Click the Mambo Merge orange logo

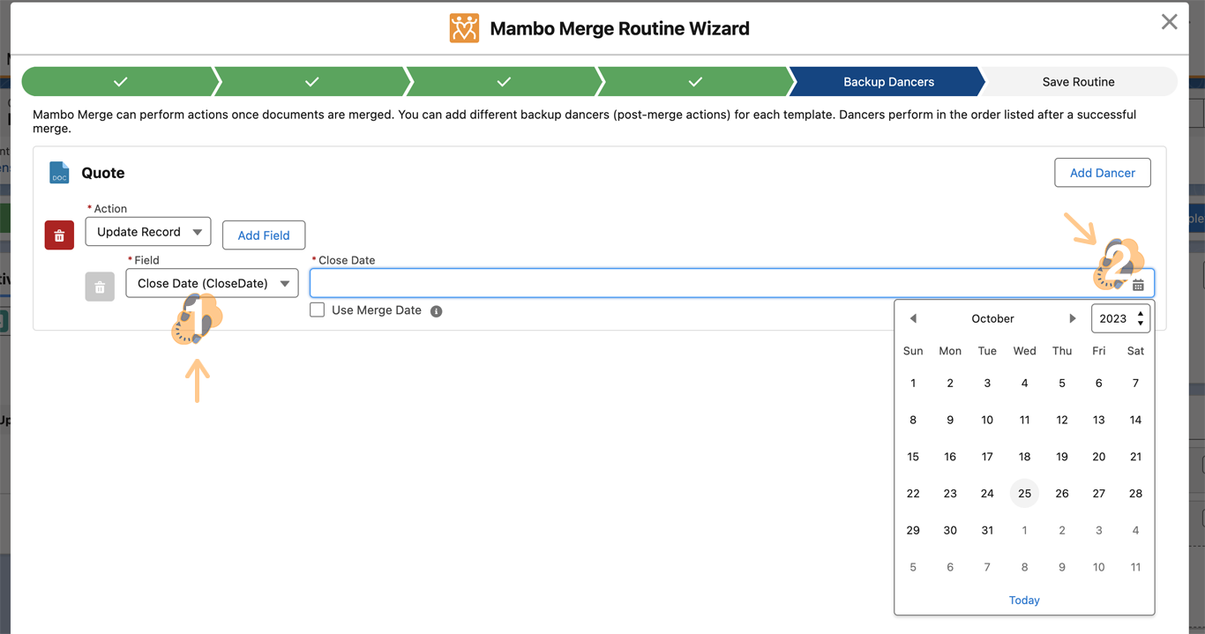(x=464, y=28)
